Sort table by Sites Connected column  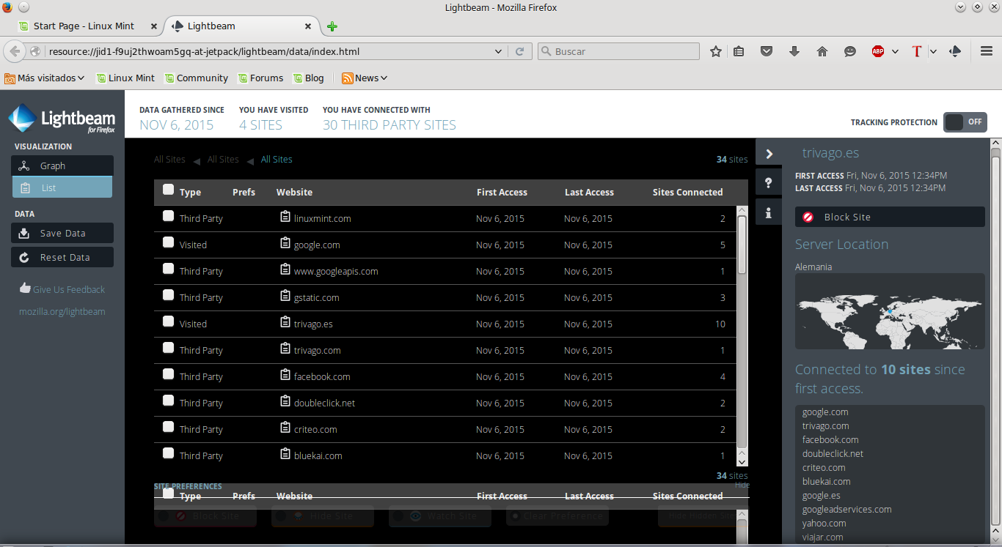coord(687,192)
